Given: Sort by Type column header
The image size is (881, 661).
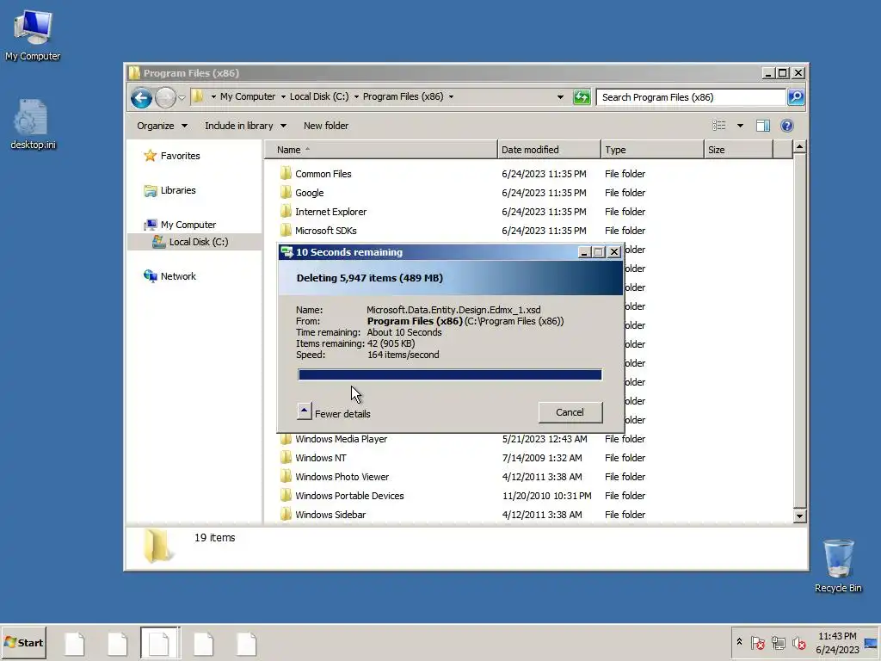Looking at the screenshot, I should [652, 150].
